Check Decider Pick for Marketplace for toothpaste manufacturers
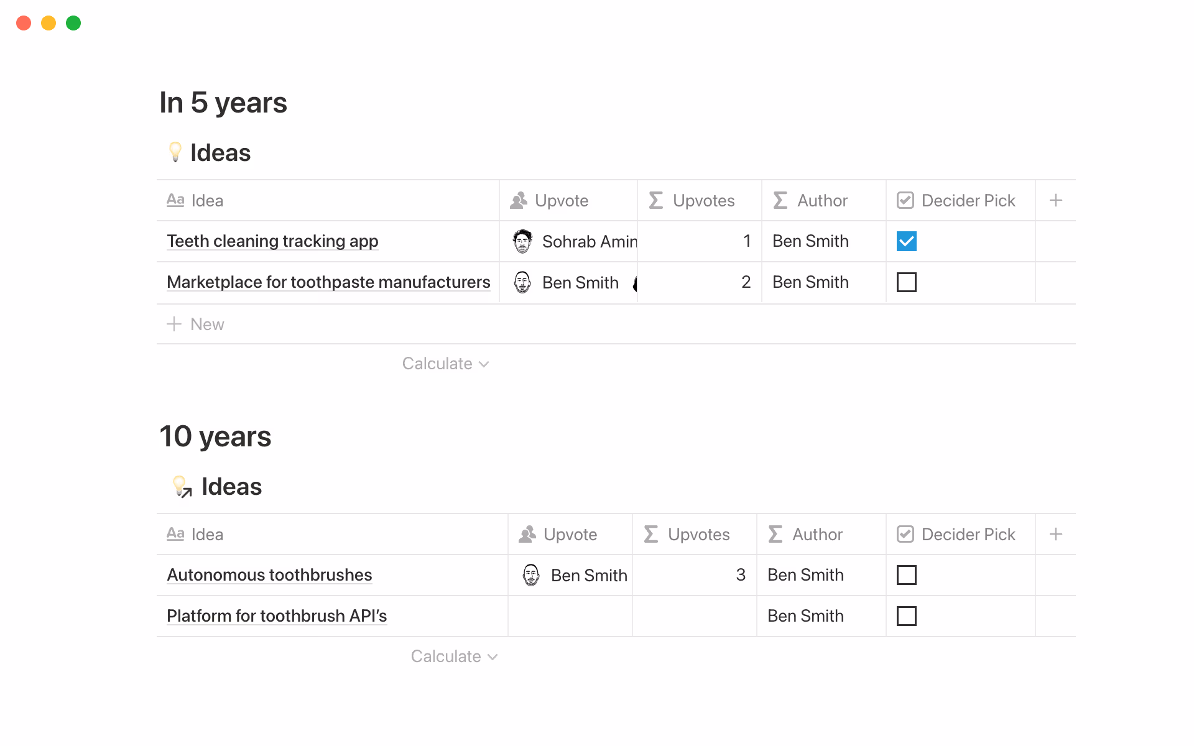This screenshot has height=746, width=1194. click(x=906, y=282)
